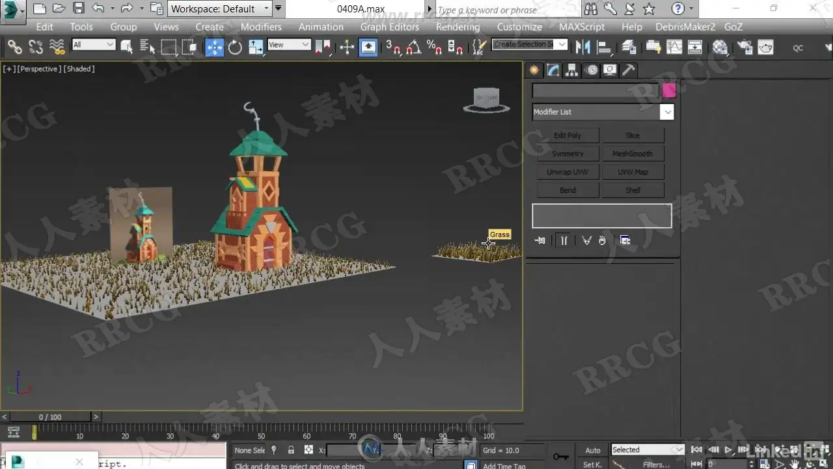This screenshot has width=833, height=469.
Task: Toggle the Angle Snap button
Action: click(x=413, y=47)
